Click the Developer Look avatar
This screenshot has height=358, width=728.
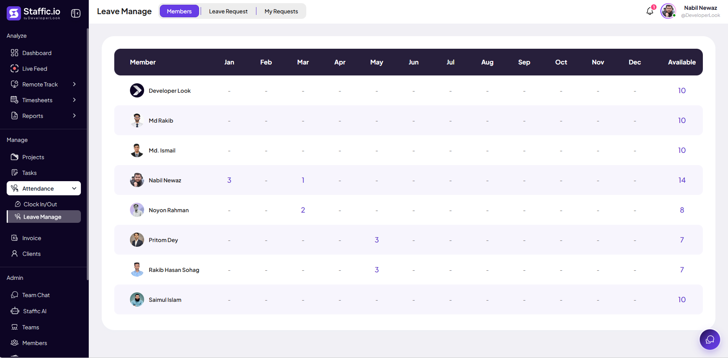(137, 90)
